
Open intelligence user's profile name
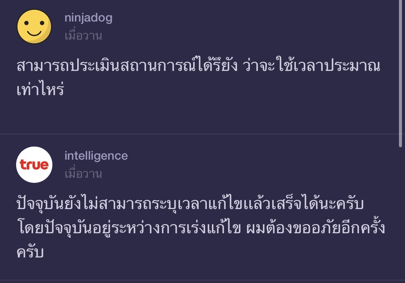[x=96, y=156]
